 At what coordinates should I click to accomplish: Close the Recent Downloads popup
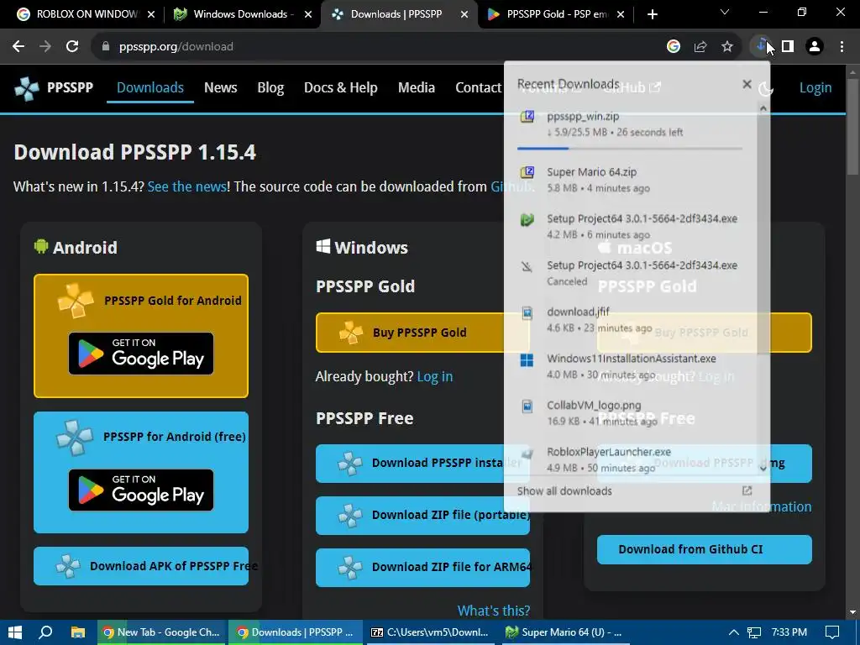747,84
